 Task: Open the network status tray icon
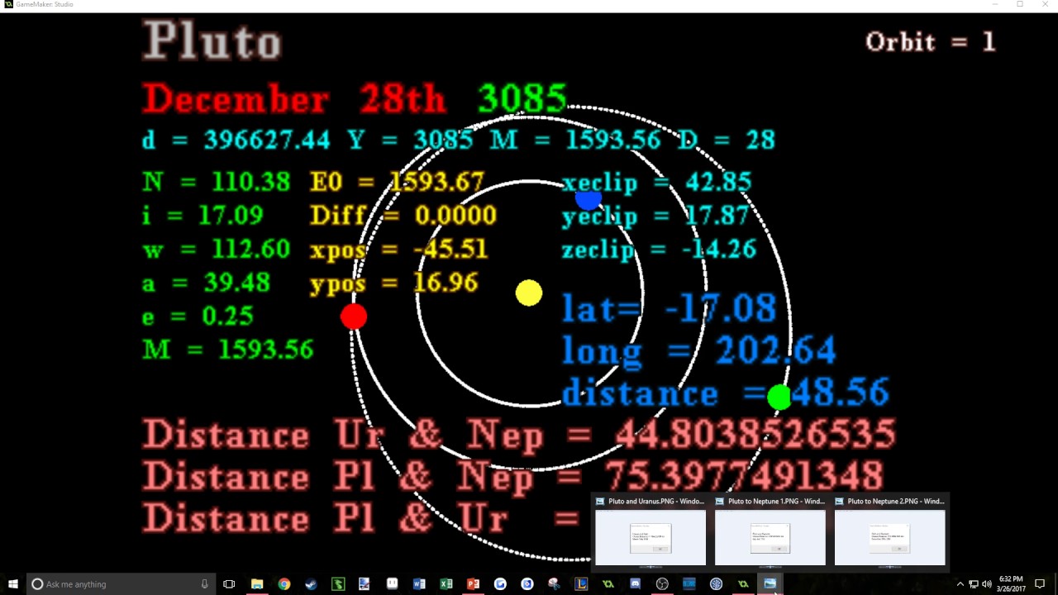pyautogui.click(x=973, y=584)
